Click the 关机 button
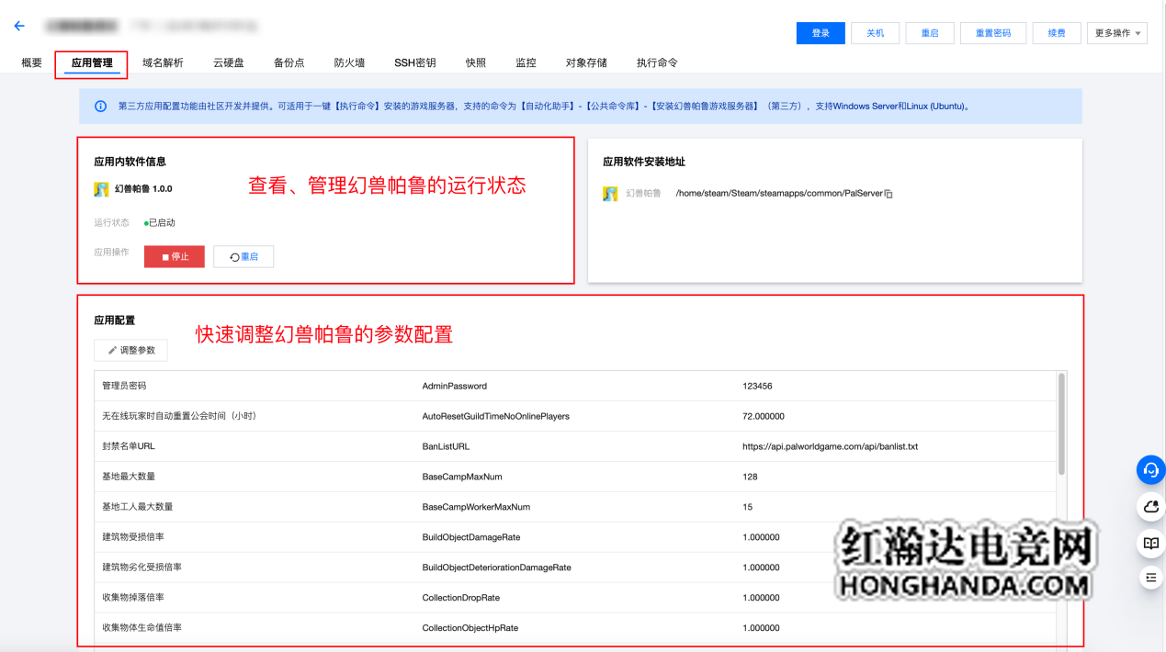Viewport: 1166px width, 652px height. [x=875, y=33]
